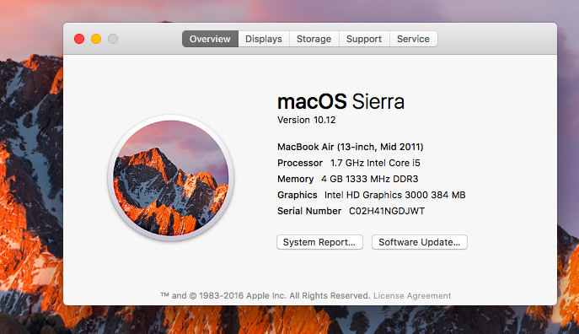
Task: Open the Displays tab
Action: click(264, 39)
